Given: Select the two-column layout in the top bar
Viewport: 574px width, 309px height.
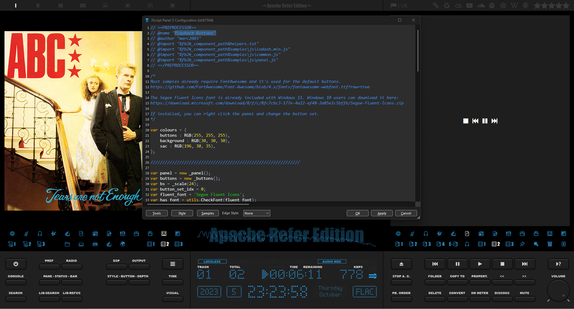Looking at the screenshot, I should click(x=38, y=6).
